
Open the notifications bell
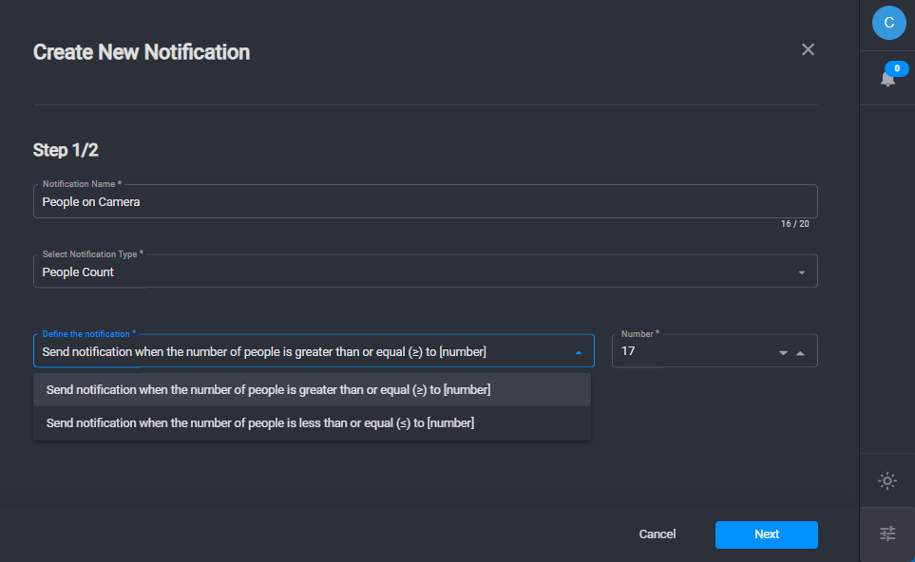tap(887, 79)
